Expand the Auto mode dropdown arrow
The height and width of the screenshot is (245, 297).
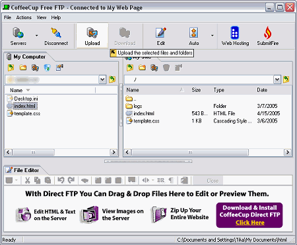click(213, 36)
